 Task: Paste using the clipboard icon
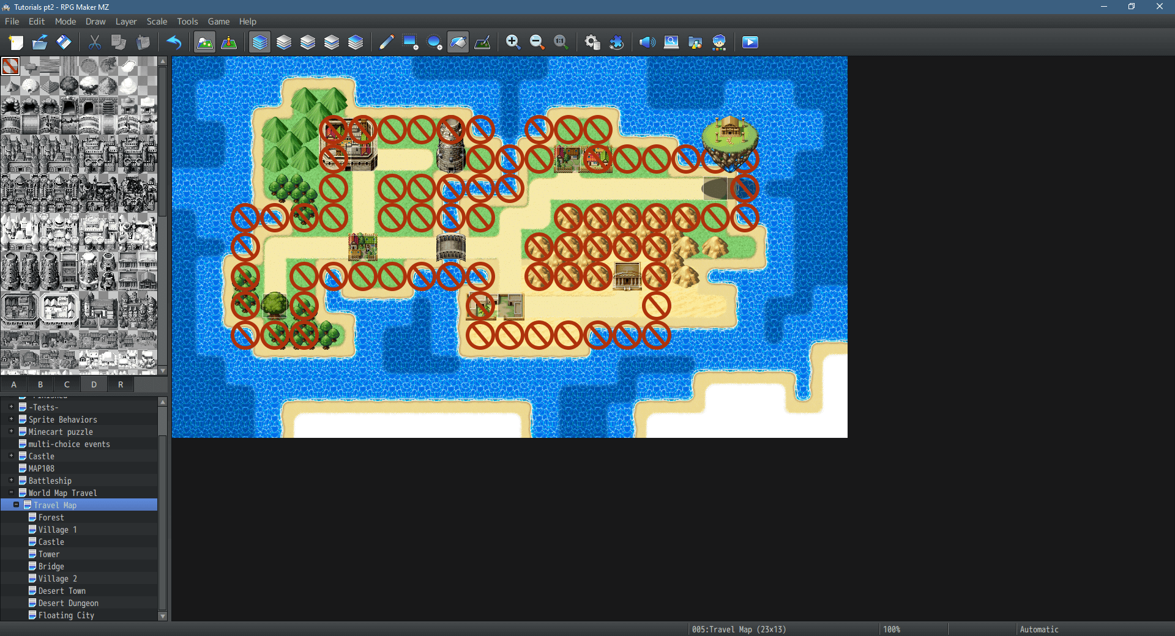click(x=143, y=42)
